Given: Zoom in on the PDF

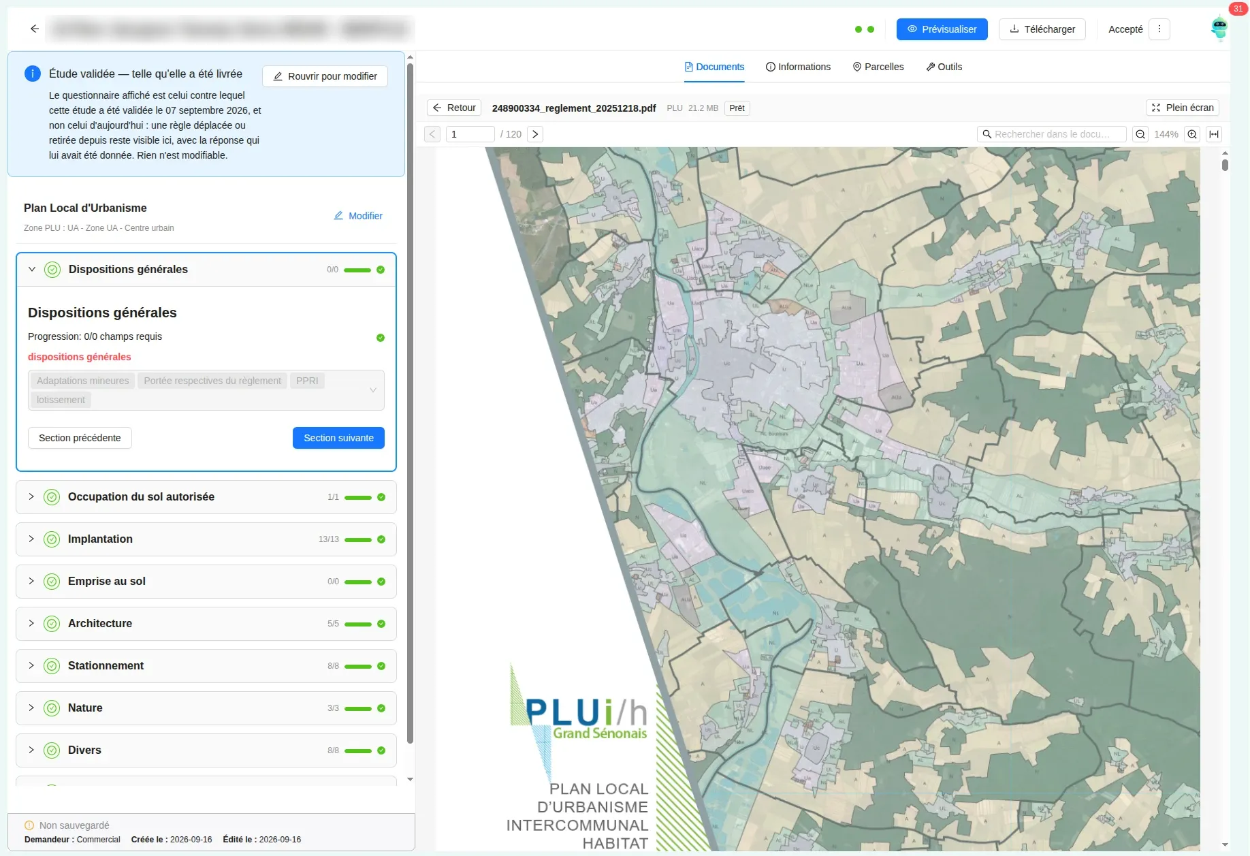Looking at the screenshot, I should tap(1192, 134).
